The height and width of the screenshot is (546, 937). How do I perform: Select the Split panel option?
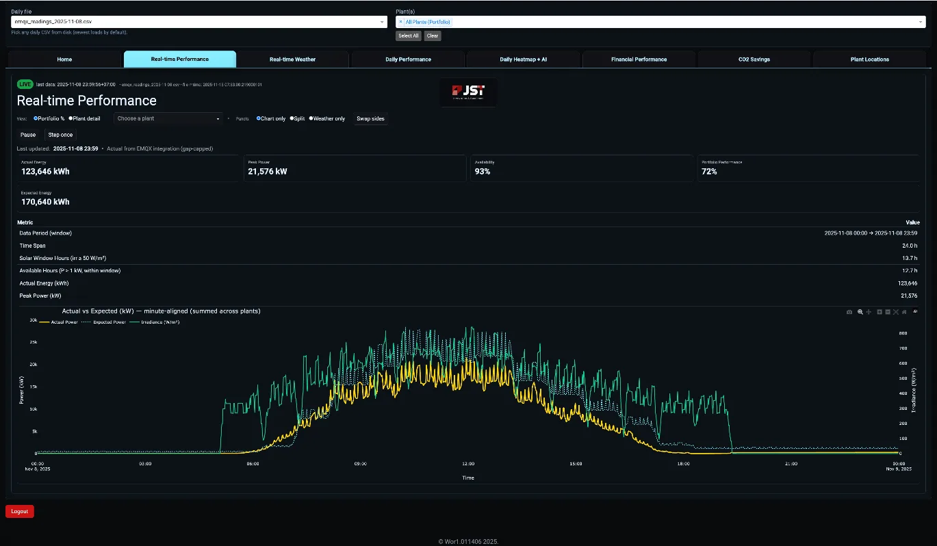tap(298, 118)
